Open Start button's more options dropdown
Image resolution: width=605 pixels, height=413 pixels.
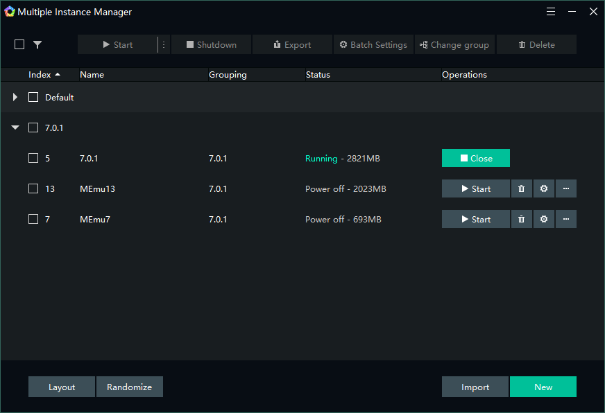164,44
